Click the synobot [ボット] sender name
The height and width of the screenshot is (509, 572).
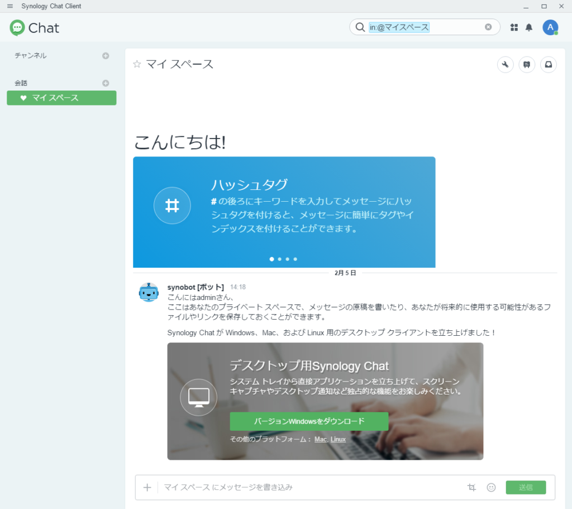196,287
